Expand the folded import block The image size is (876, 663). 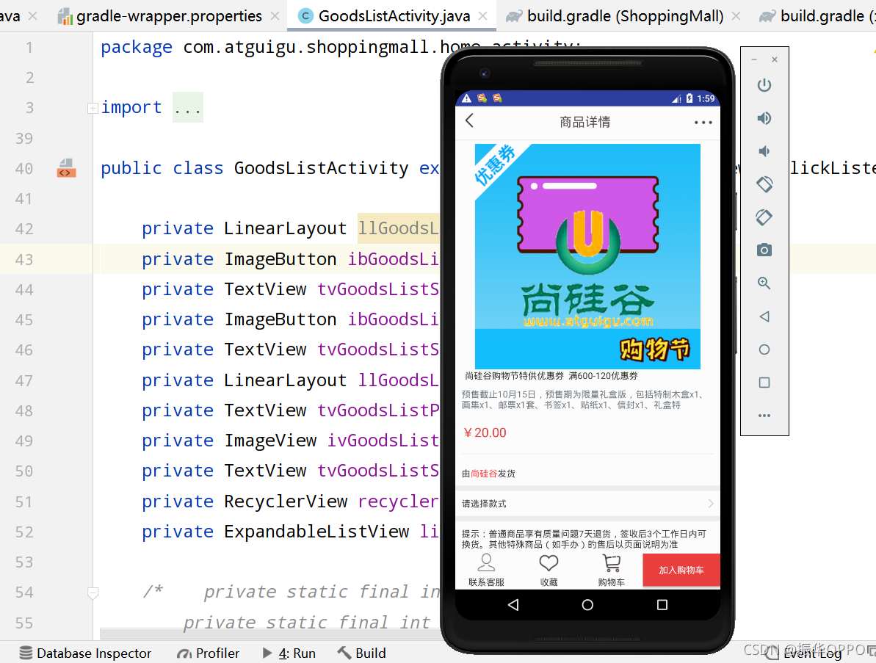point(93,108)
